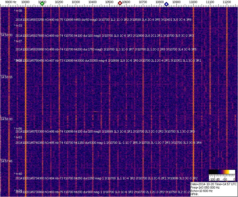Click the 10000 Hz frequency axis label

coord(25,2)
